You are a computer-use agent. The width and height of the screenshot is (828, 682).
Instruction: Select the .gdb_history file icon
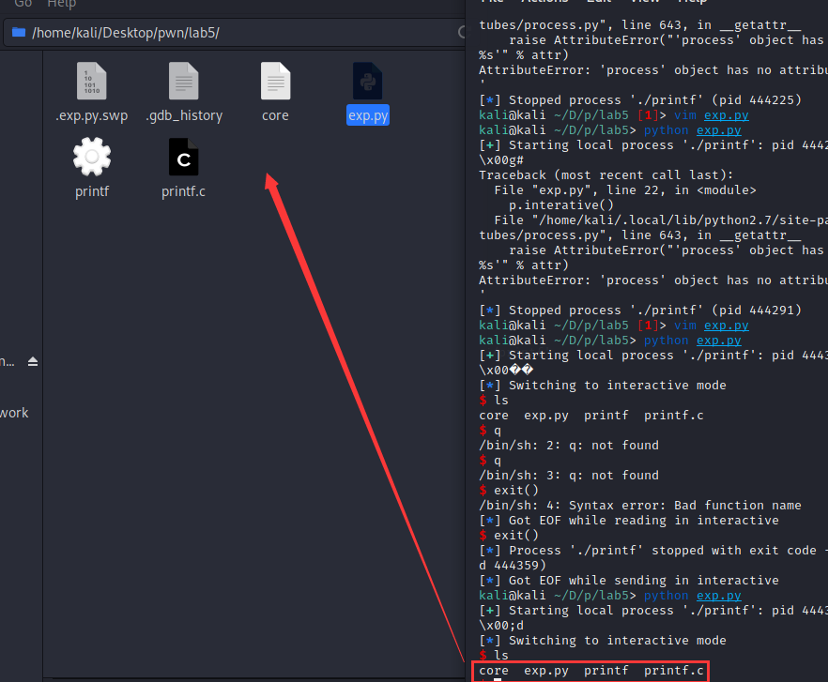(x=184, y=81)
